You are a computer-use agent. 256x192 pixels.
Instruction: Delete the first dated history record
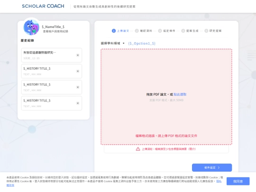[x=78, y=55]
